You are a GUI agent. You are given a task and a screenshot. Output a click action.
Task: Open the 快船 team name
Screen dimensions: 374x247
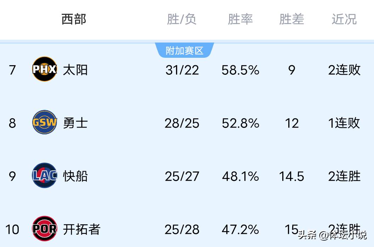[75, 176]
